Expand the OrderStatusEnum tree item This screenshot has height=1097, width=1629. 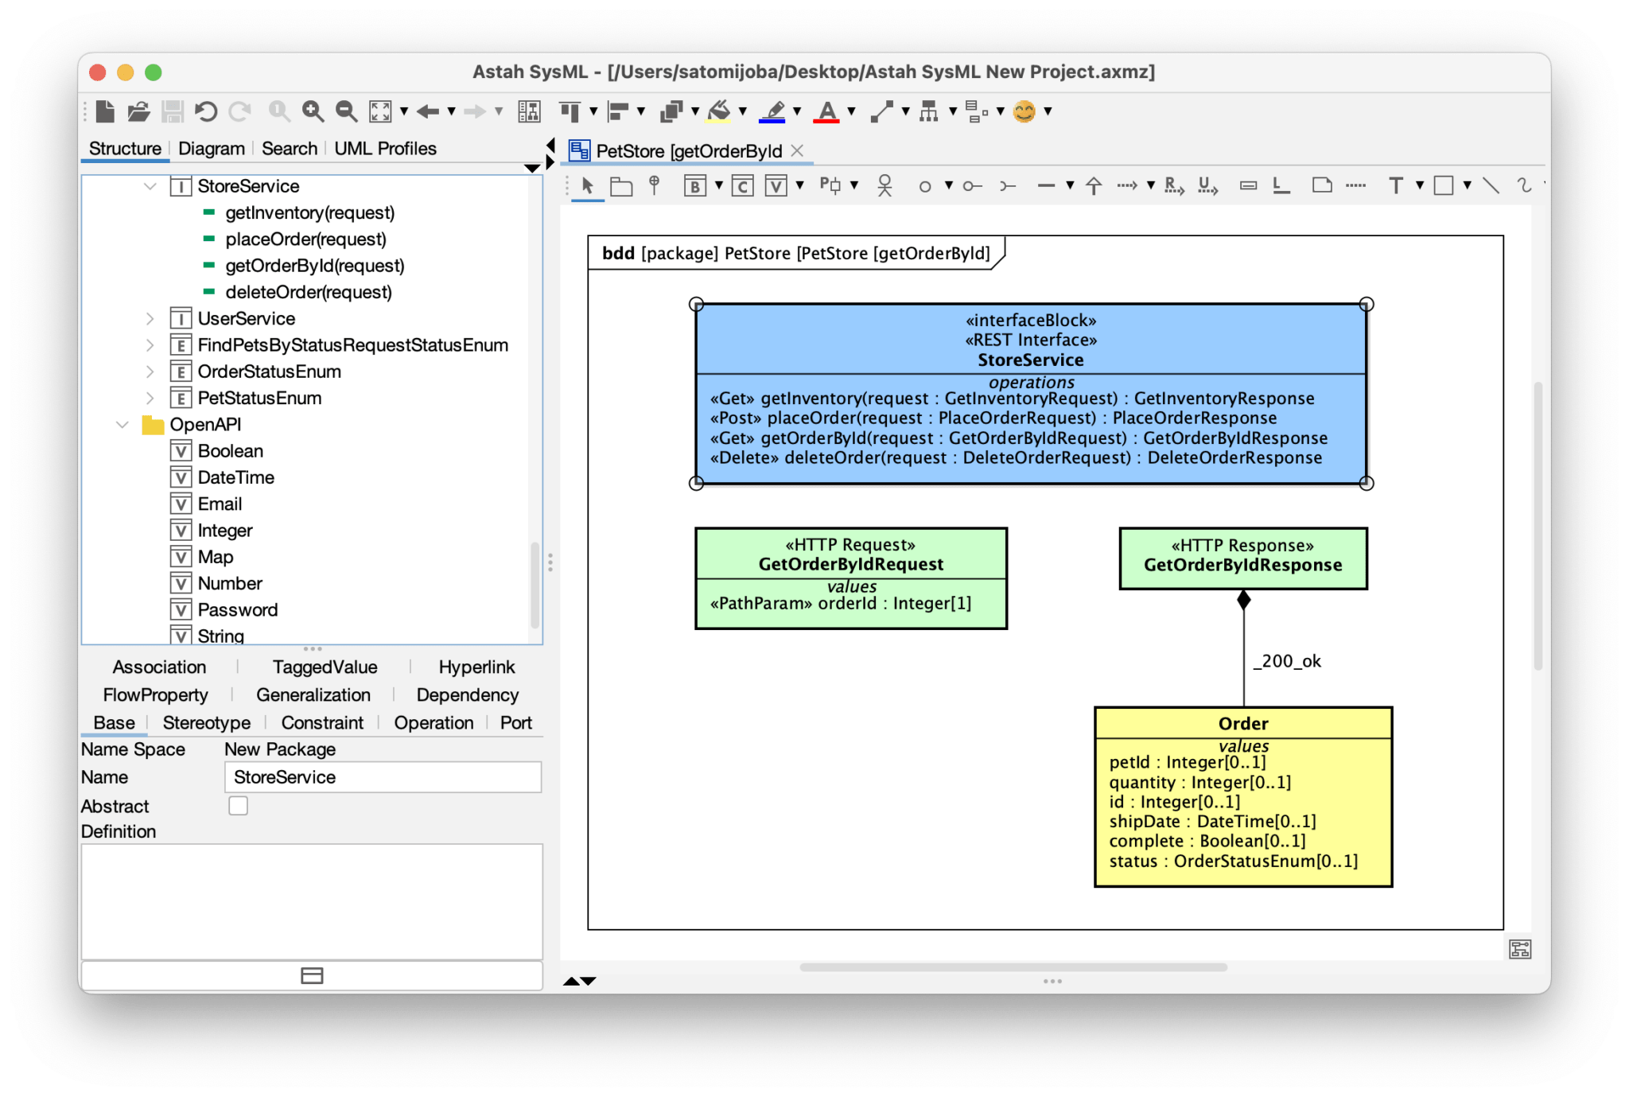151,371
